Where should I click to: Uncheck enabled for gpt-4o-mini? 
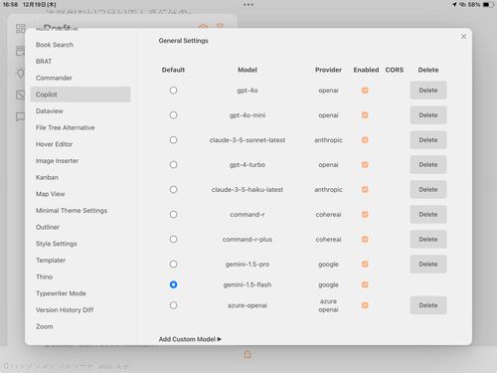point(365,115)
